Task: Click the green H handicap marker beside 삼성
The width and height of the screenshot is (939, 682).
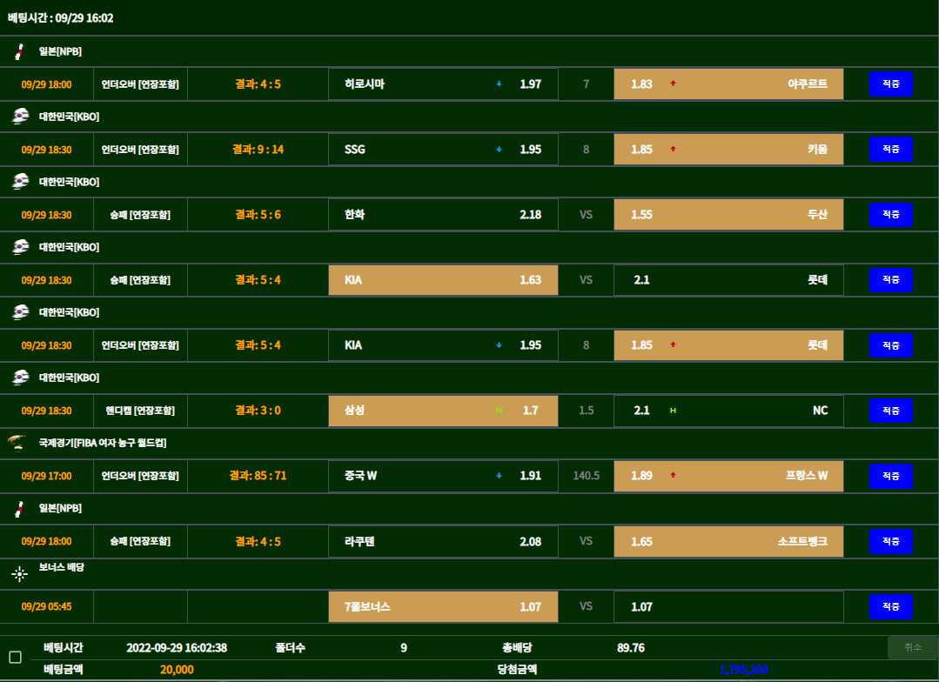Action: click(499, 411)
